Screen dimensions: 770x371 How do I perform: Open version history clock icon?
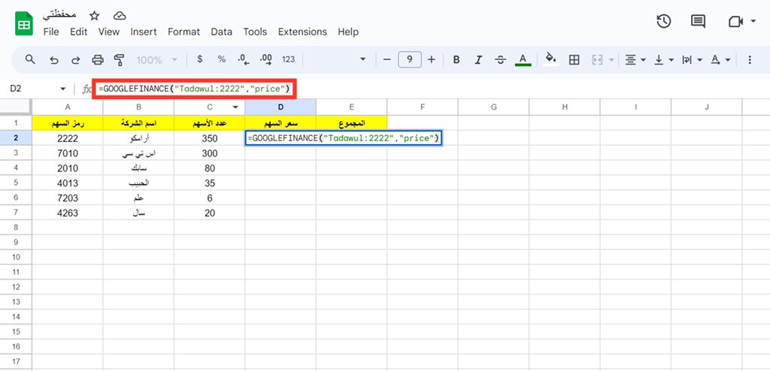(664, 21)
